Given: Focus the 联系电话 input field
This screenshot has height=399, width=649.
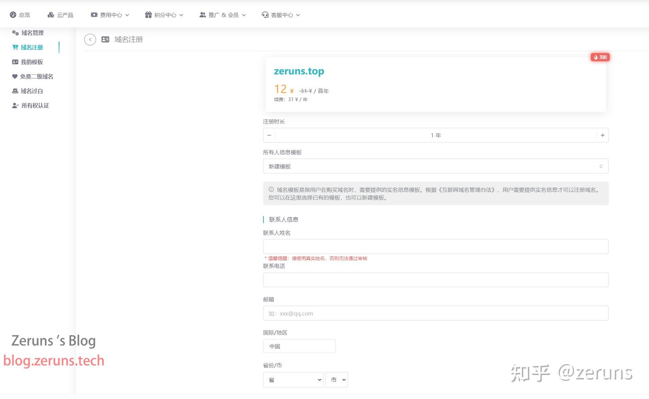Looking at the screenshot, I should [436, 280].
